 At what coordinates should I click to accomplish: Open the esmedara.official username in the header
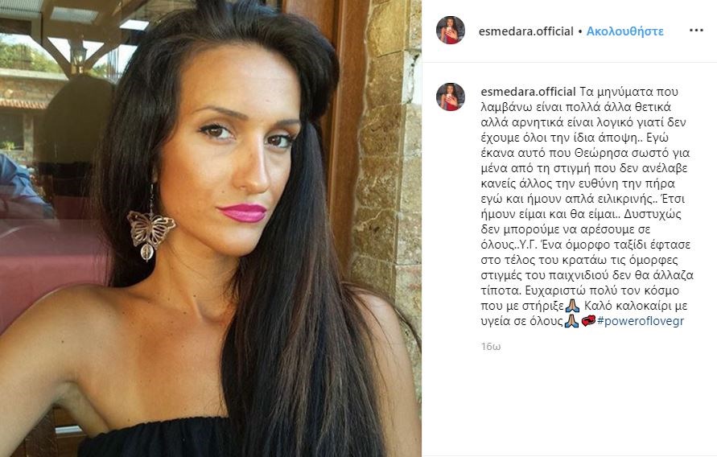pyautogui.click(x=525, y=31)
